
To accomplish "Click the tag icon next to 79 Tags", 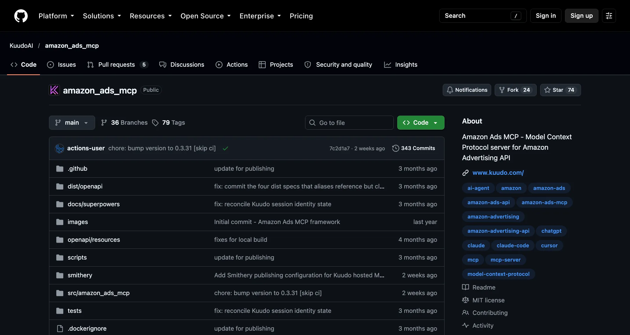I will pyautogui.click(x=155, y=123).
